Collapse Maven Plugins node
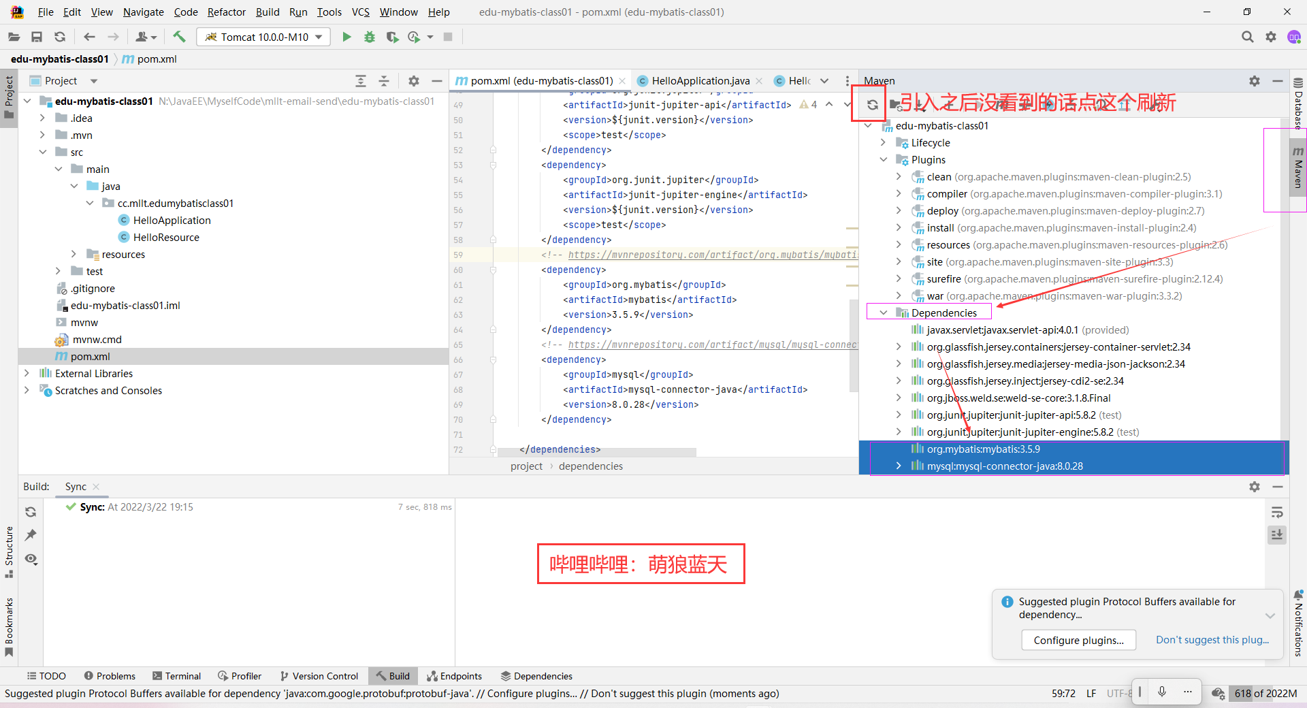 (883, 159)
